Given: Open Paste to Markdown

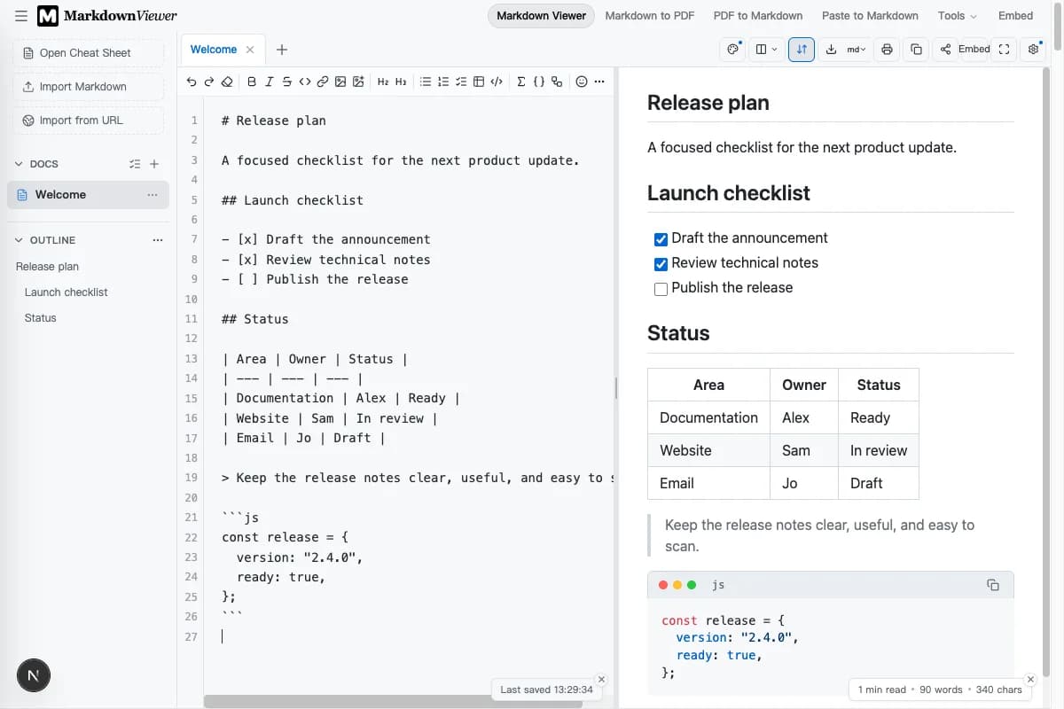Looking at the screenshot, I should tap(870, 16).
